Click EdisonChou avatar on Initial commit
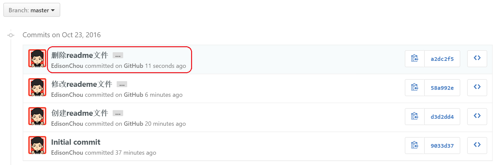 point(37,145)
